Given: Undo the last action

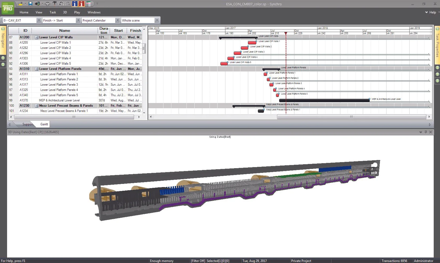Looking at the screenshot, I should pos(61,4).
